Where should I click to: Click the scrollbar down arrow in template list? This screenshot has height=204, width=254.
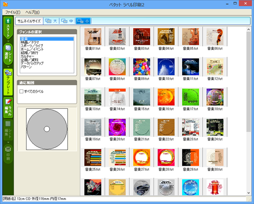[249, 193]
